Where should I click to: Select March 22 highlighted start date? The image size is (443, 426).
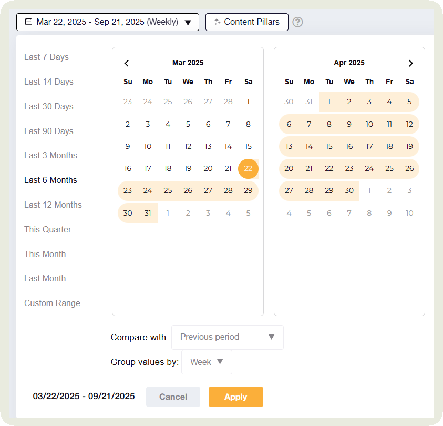[248, 168]
